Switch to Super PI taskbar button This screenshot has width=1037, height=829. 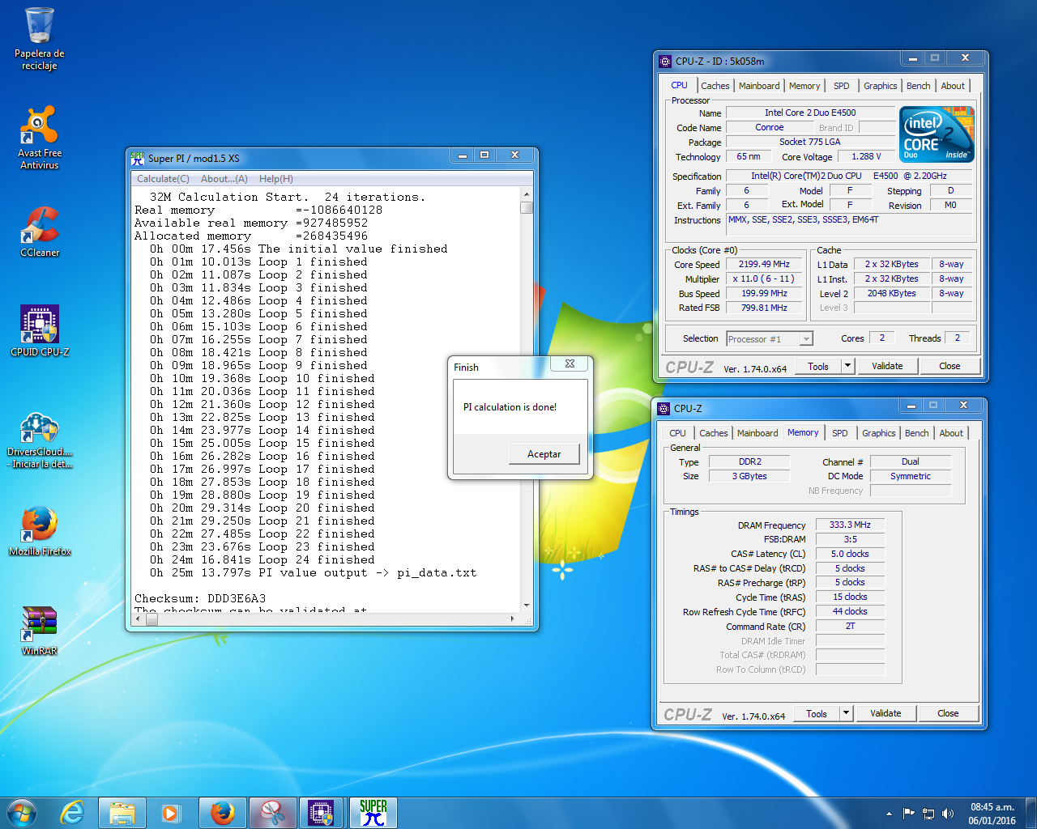373,813
